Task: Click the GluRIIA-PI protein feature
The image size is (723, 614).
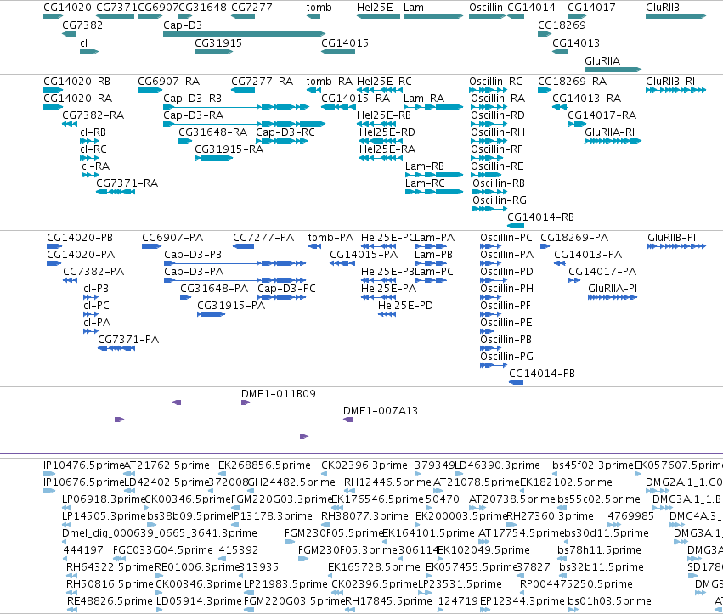Action: tap(613, 297)
